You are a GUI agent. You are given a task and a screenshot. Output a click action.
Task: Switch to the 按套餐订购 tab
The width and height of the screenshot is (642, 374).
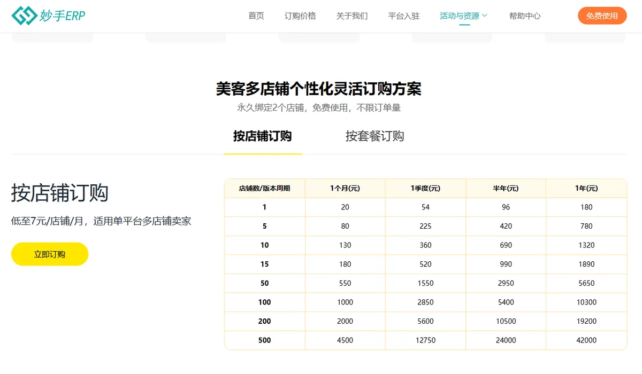coord(374,136)
